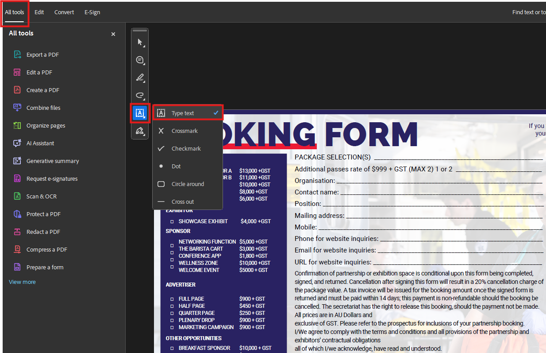Click the THE BARISTA CART text

pyautogui.click(x=201, y=248)
